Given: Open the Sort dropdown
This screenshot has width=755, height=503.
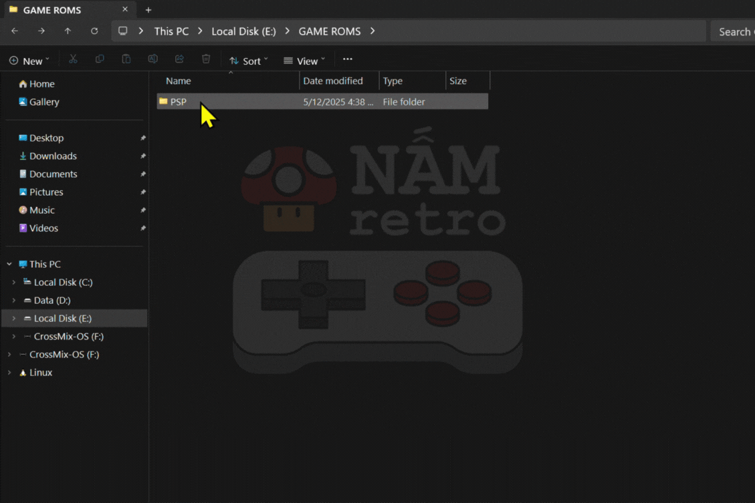Looking at the screenshot, I should [249, 61].
